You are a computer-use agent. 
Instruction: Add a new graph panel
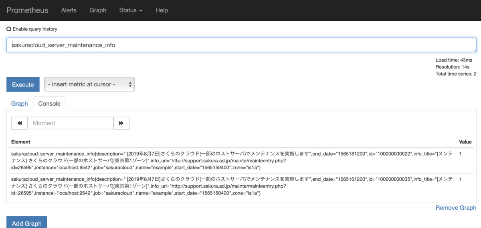(27, 222)
